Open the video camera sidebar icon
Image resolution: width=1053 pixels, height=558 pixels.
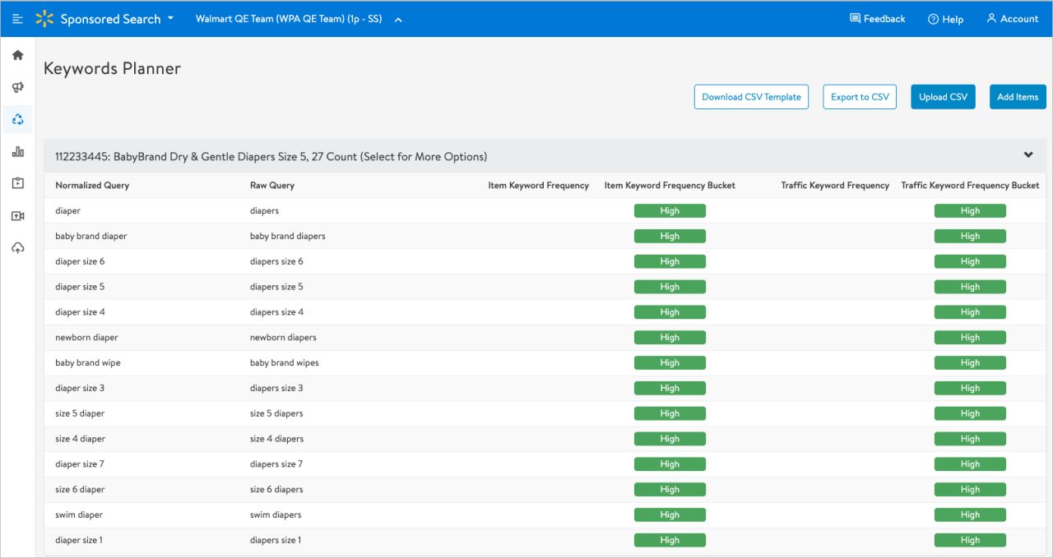[17, 216]
